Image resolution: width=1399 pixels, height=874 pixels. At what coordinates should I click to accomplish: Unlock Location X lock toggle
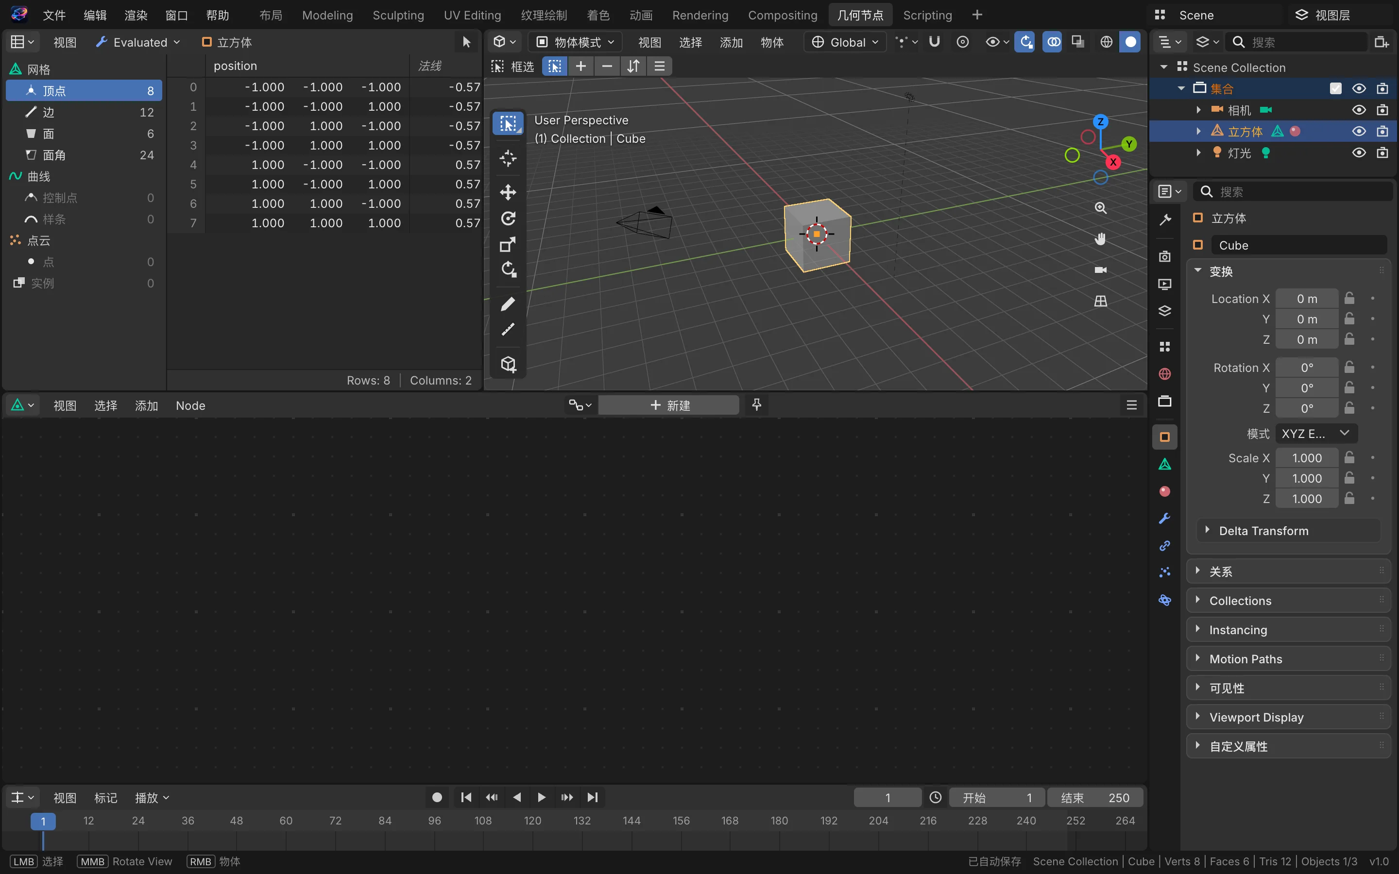pyautogui.click(x=1349, y=298)
